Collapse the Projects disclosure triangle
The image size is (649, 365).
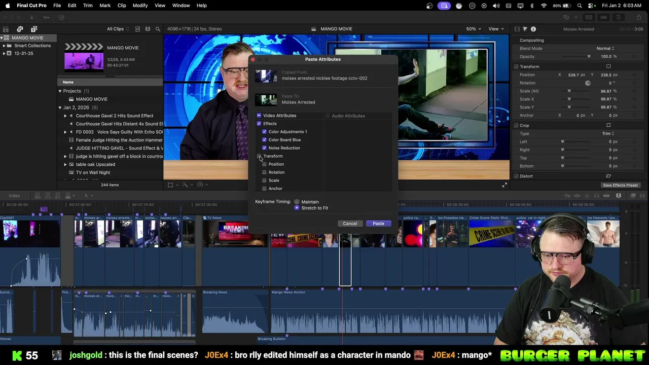tap(60, 91)
